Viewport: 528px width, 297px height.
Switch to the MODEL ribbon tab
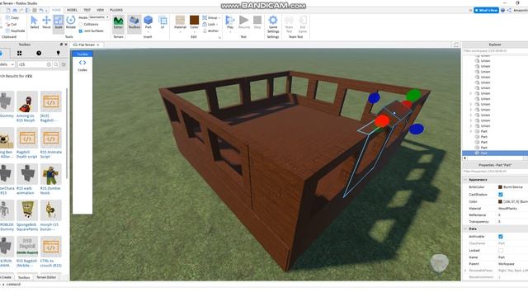point(72,10)
